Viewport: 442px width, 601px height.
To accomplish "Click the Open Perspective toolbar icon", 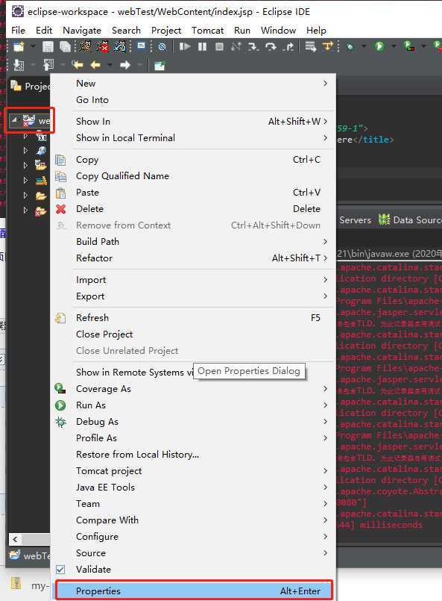I will tap(160, 66).
